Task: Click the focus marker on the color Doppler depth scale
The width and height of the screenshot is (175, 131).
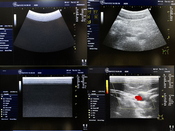Action: (x=163, y=96)
